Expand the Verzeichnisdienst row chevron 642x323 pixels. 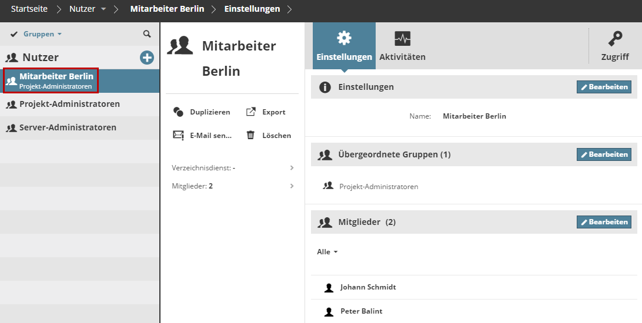pyautogui.click(x=292, y=168)
